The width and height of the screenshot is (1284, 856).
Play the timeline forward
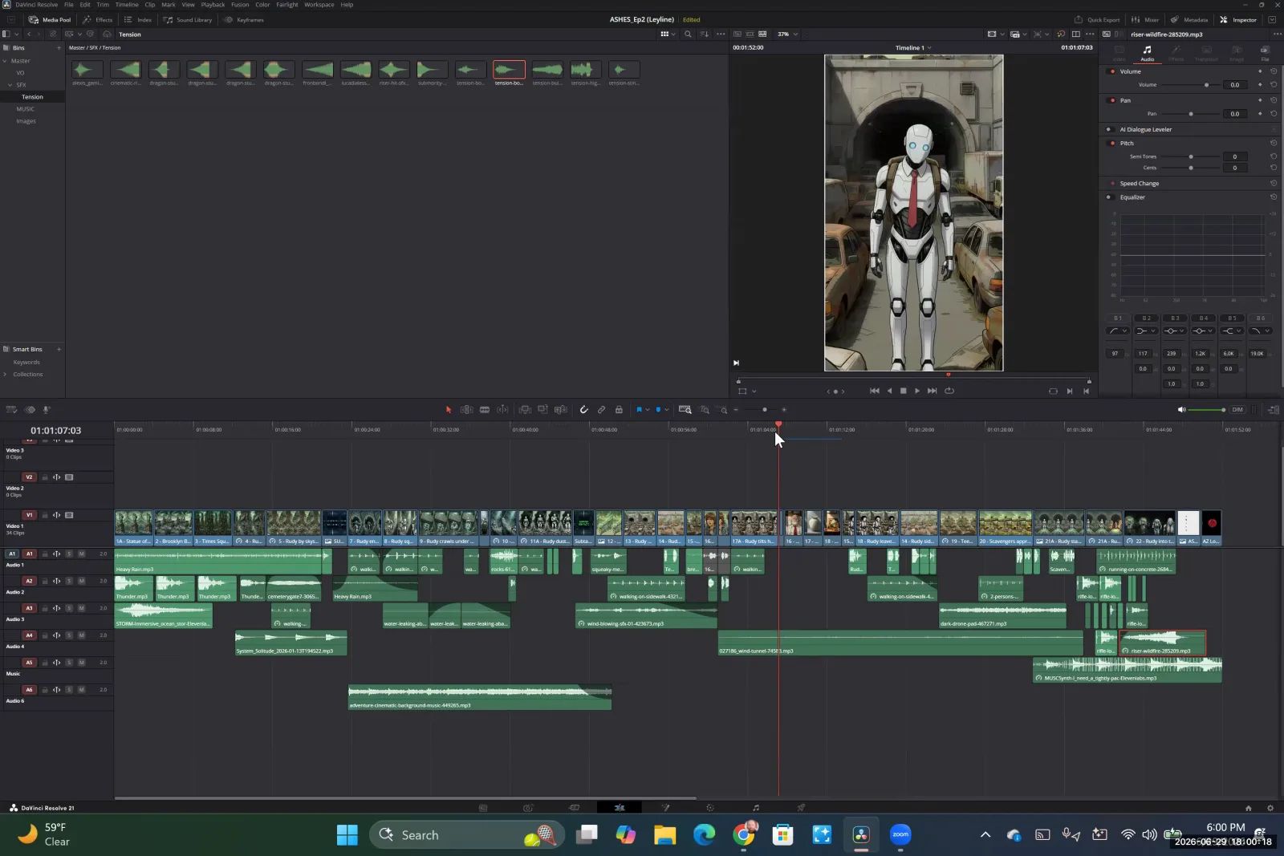[917, 391]
